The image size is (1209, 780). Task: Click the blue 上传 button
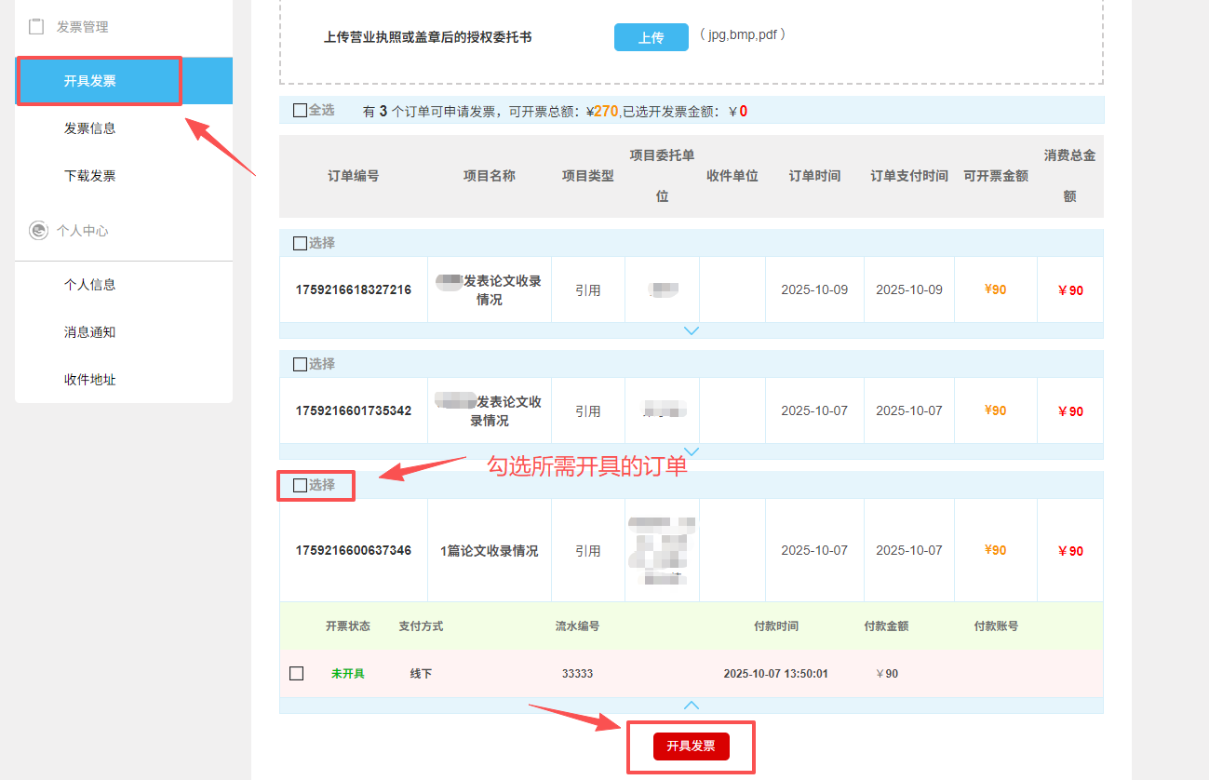click(651, 37)
